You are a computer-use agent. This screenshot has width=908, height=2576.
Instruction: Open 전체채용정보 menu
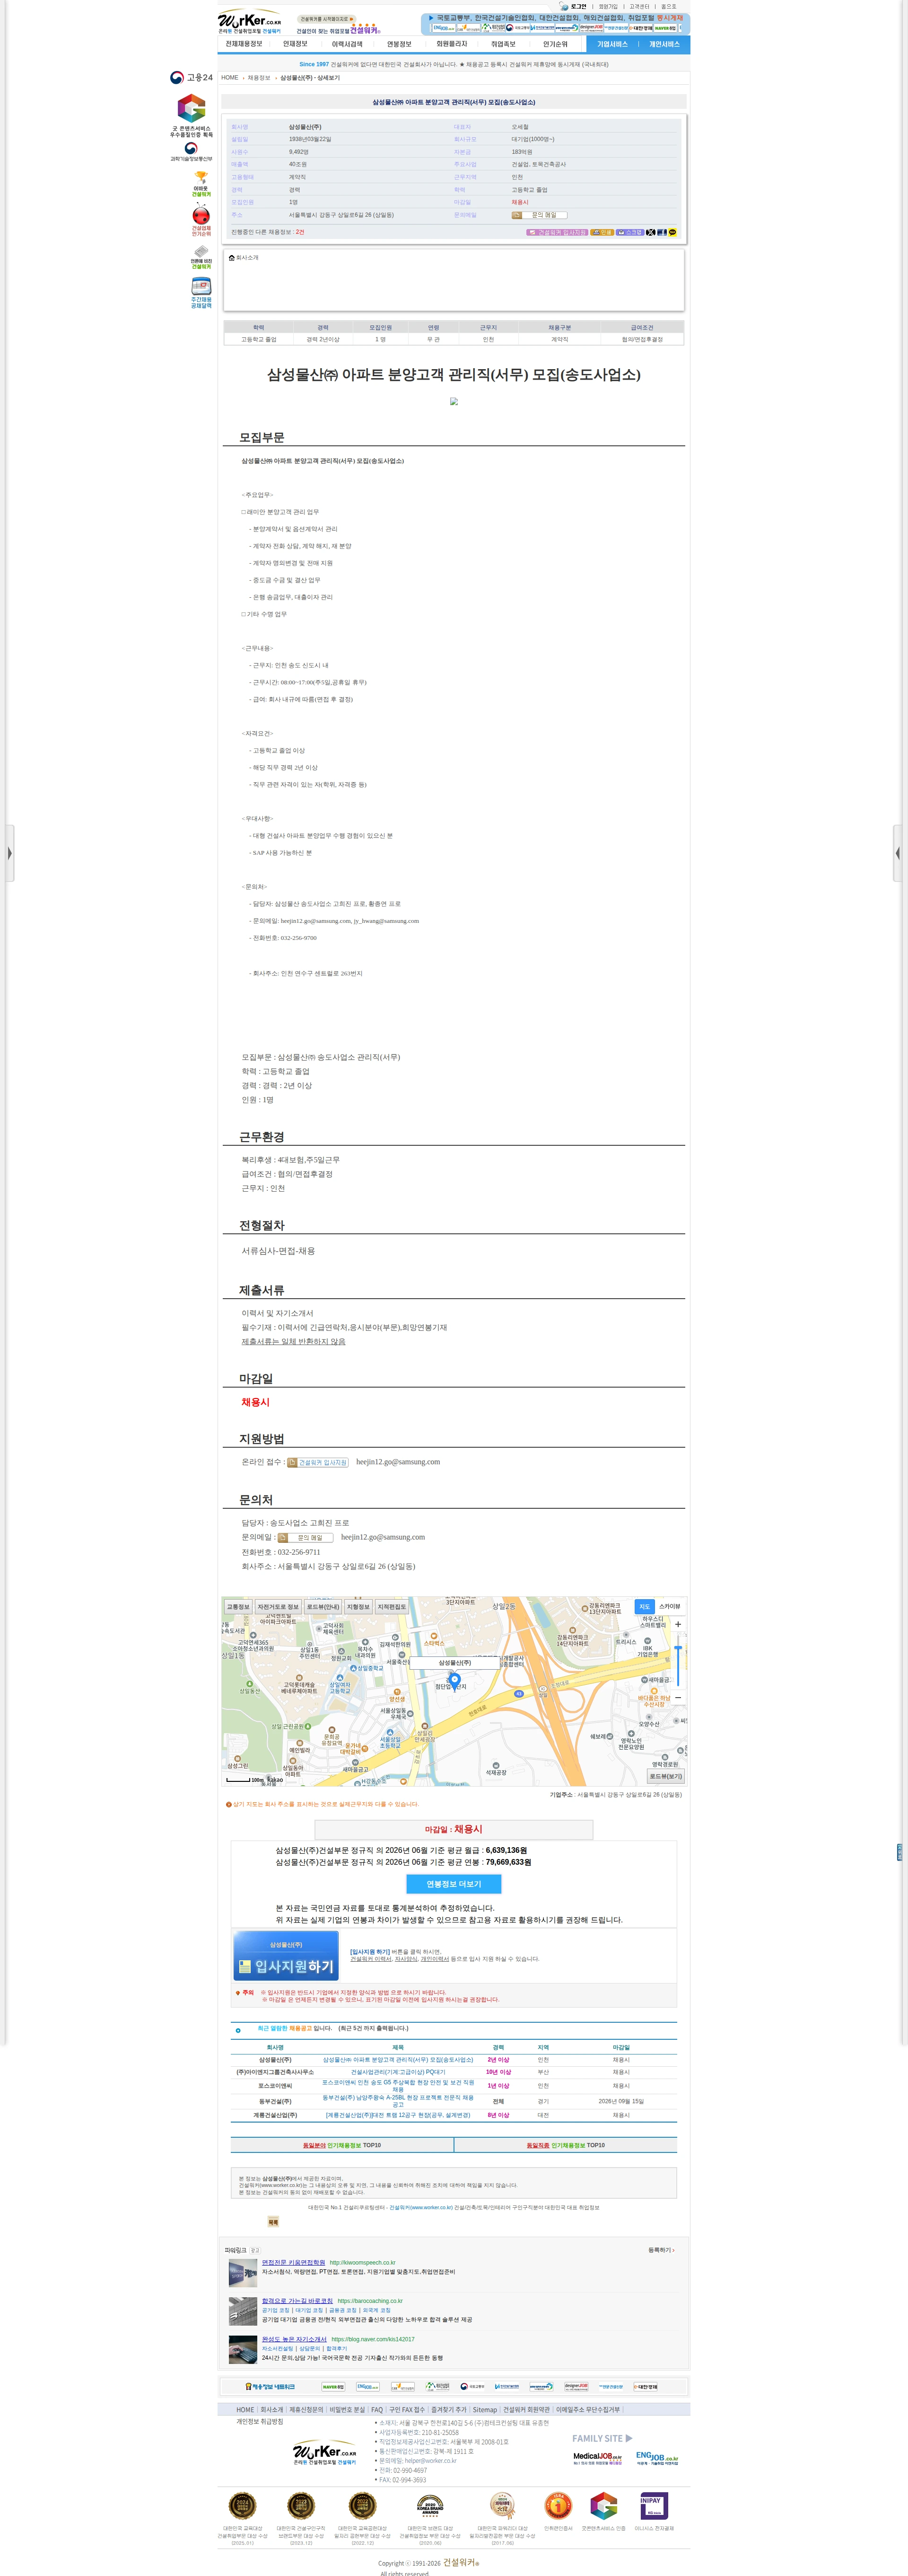[x=244, y=44]
